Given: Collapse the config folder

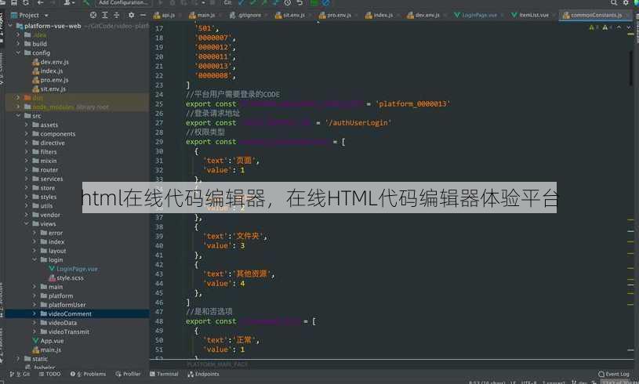Looking at the screenshot, I should click(18, 53).
